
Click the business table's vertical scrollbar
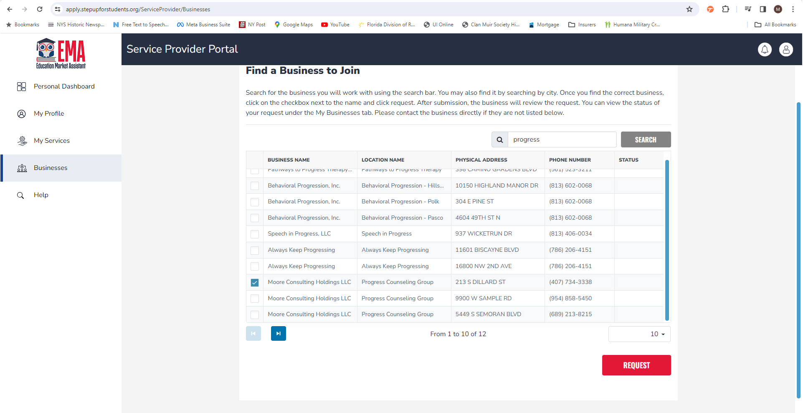(x=667, y=240)
